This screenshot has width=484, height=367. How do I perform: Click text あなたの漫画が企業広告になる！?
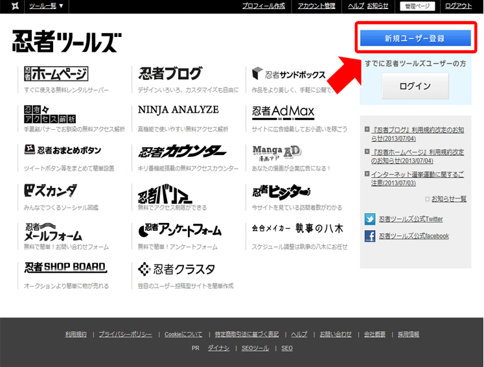(x=291, y=169)
